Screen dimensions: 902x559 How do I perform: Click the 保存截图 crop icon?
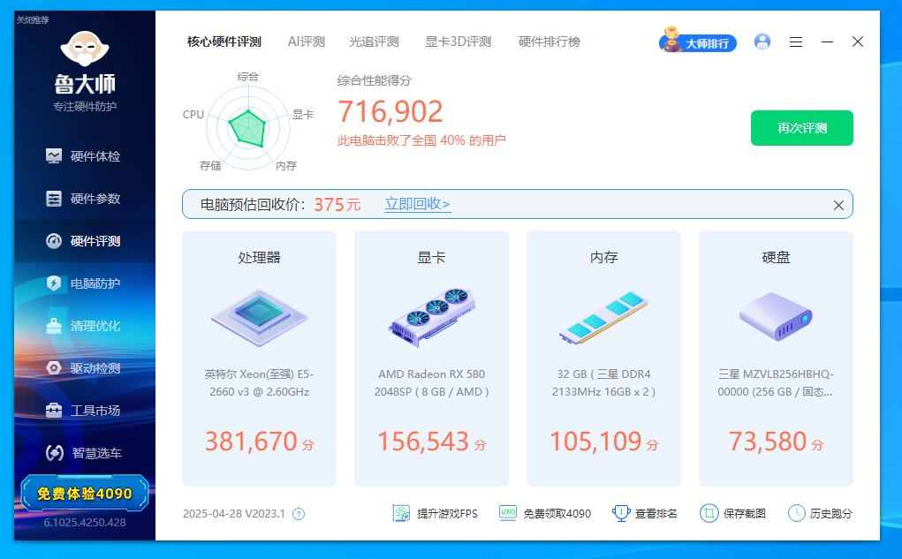pos(709,513)
